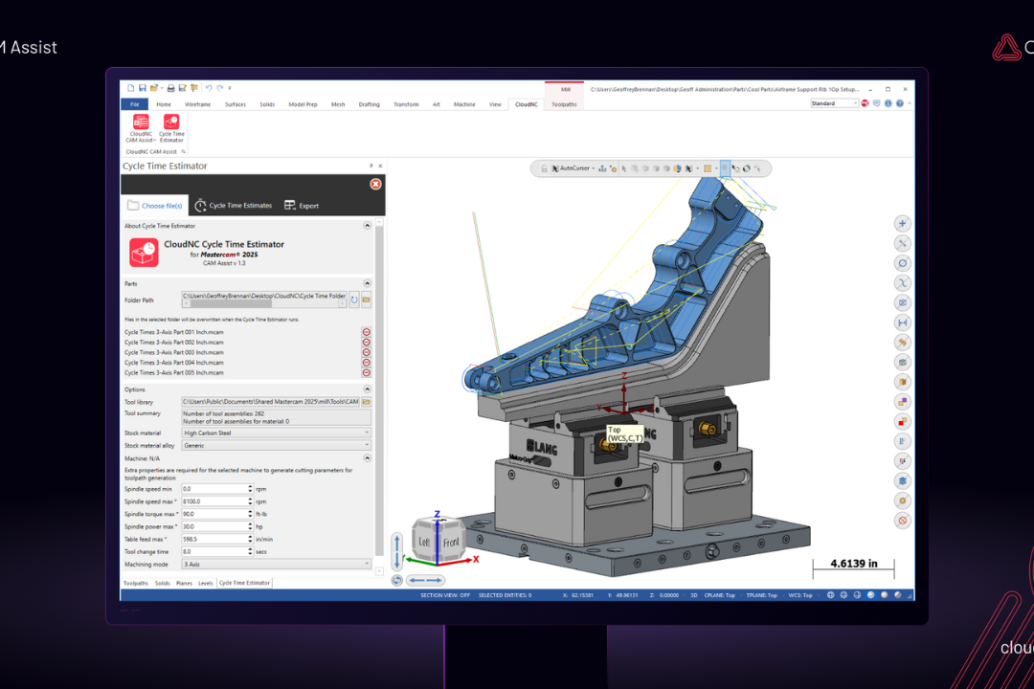Click the horizontal pan arrows control
This screenshot has height=689, width=1034.
click(x=425, y=580)
